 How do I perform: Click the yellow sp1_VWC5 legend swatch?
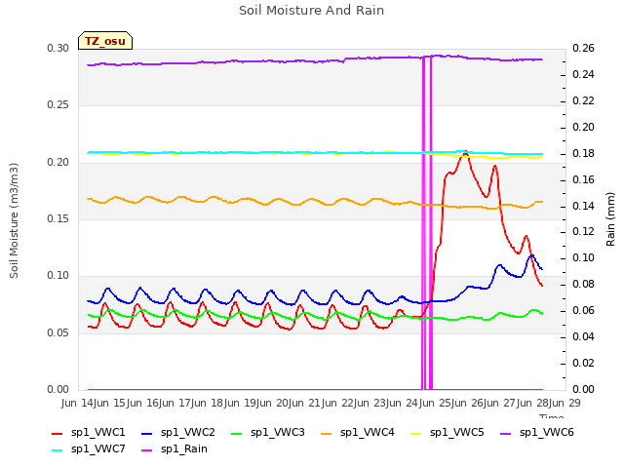click(416, 434)
